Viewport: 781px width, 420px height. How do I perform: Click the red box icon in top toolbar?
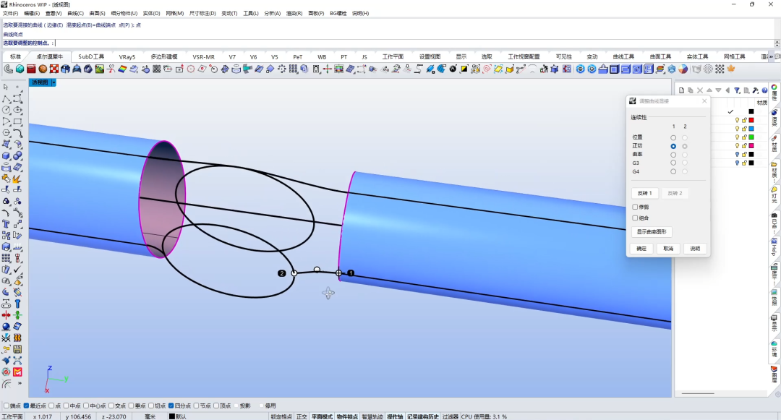[31, 69]
